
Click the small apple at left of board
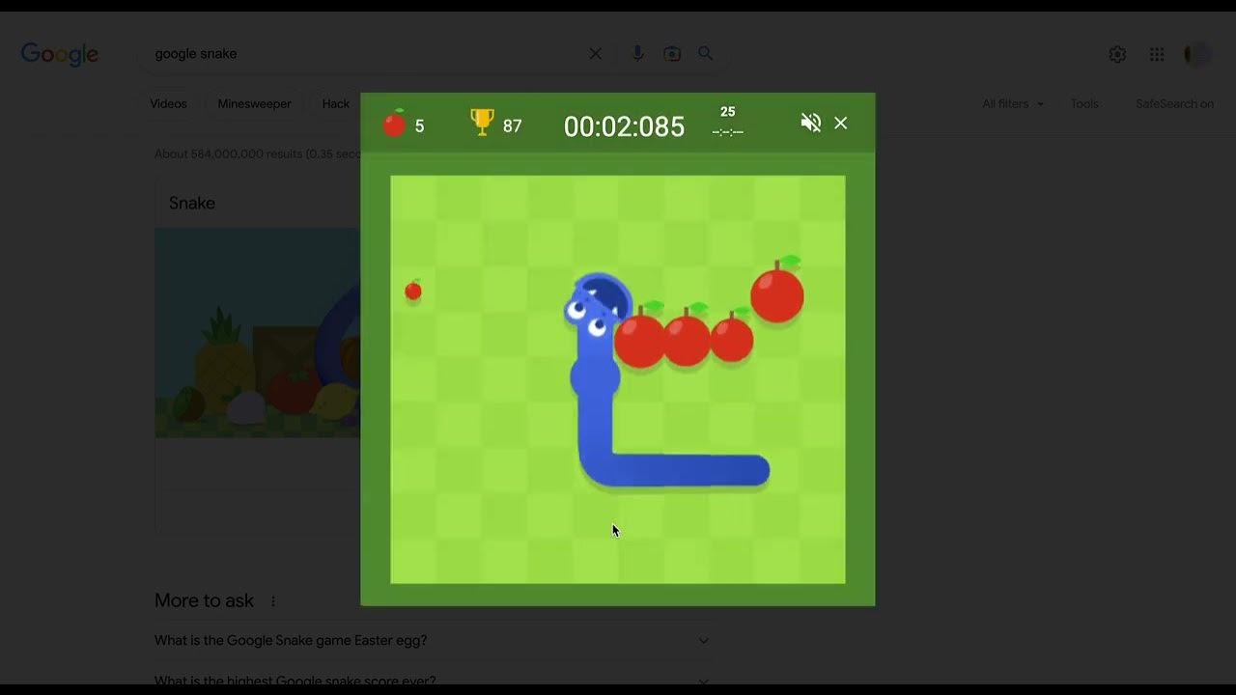pos(413,290)
